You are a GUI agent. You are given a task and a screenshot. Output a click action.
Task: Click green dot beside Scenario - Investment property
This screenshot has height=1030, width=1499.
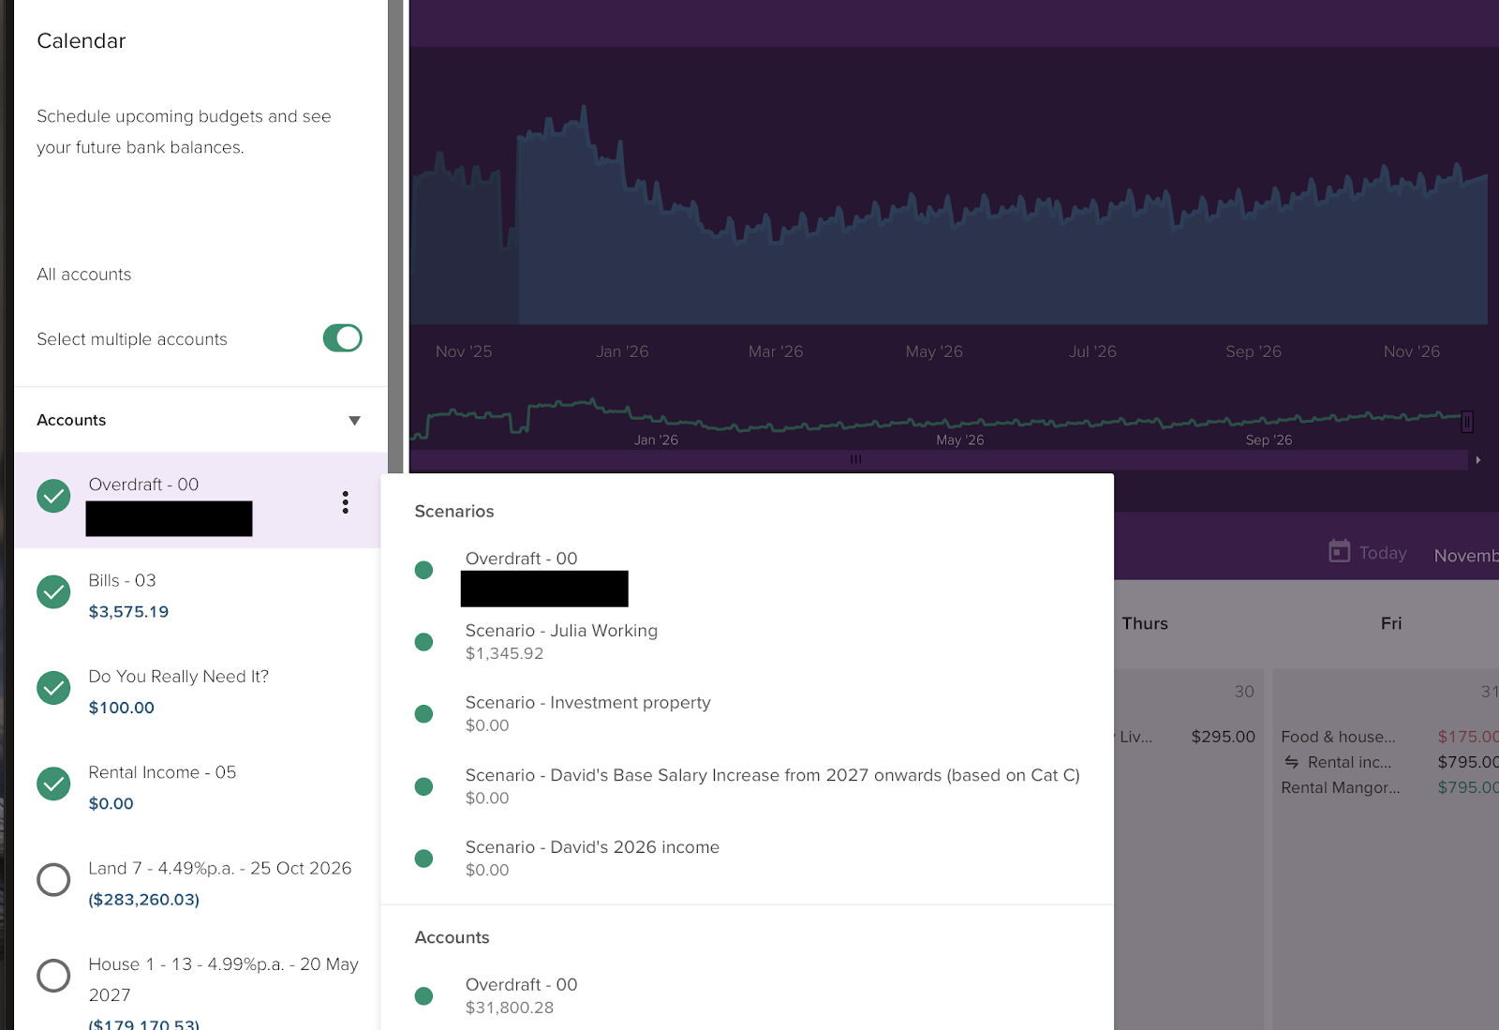click(423, 714)
